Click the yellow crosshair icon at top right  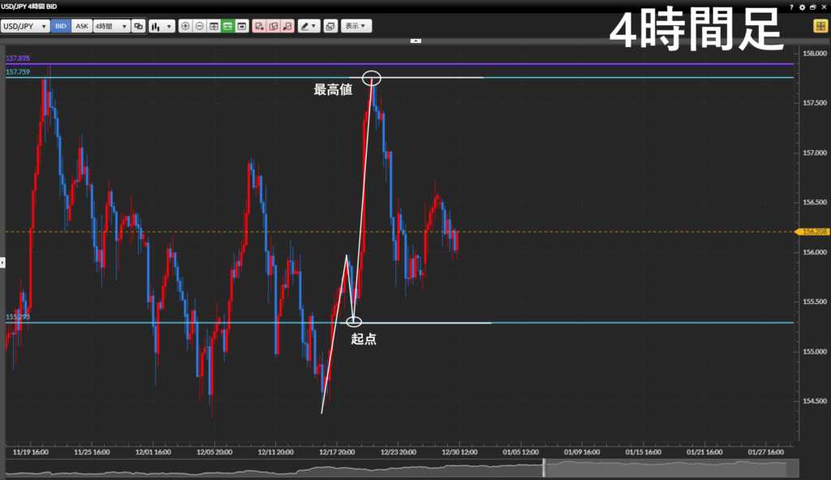point(820,26)
